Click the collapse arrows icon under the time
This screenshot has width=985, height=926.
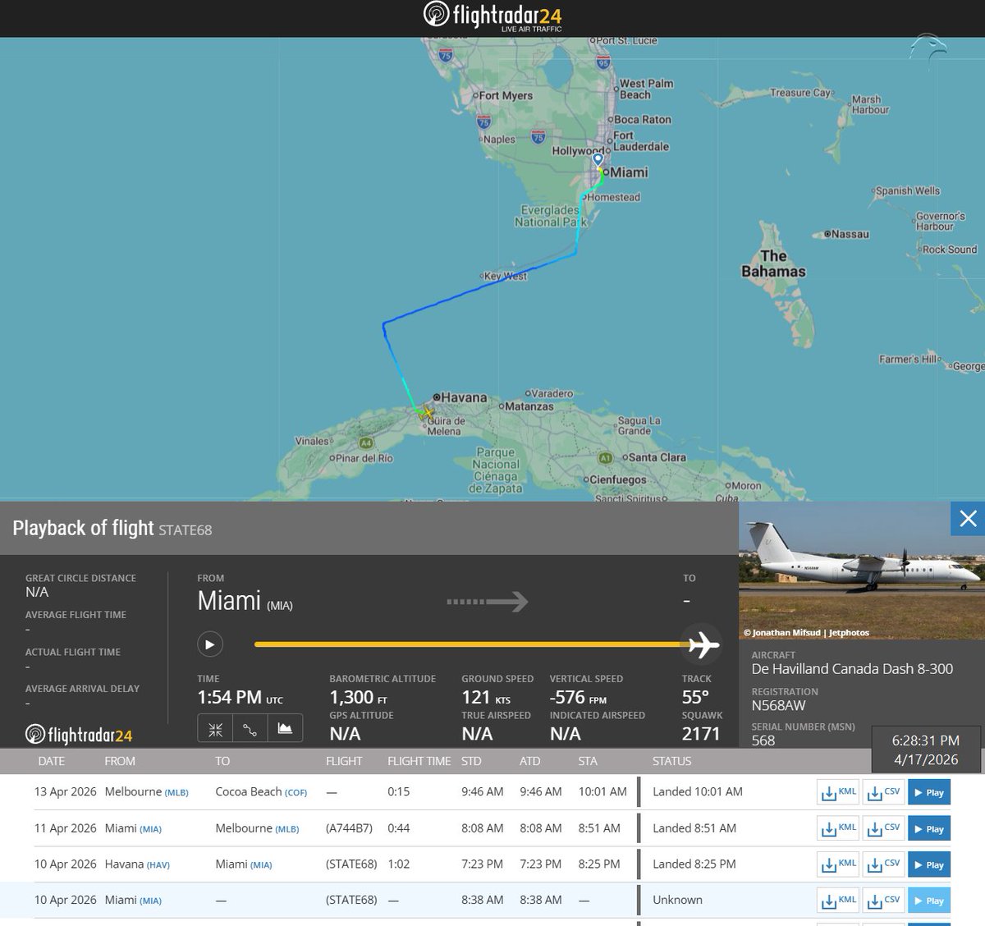tap(215, 728)
